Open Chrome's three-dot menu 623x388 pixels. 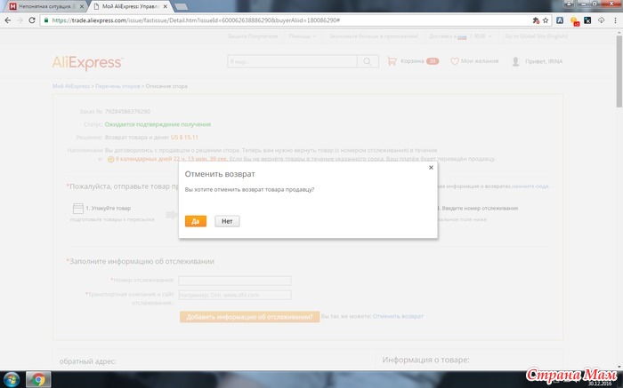click(x=615, y=20)
